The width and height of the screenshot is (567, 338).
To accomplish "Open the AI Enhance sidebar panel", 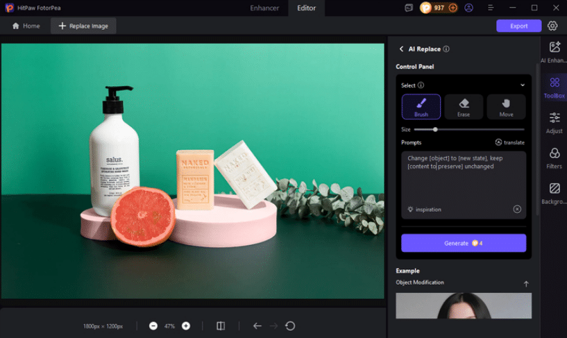I will [x=555, y=51].
